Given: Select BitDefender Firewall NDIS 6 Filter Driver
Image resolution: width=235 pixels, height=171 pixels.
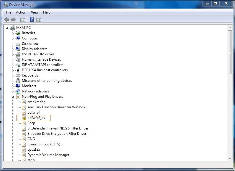Looking at the screenshot, I should coord(58,128).
